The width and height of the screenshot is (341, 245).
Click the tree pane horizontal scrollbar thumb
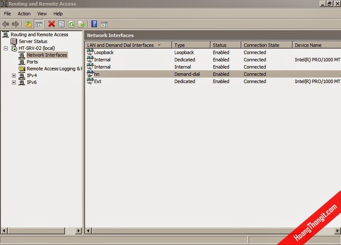tap(36, 231)
